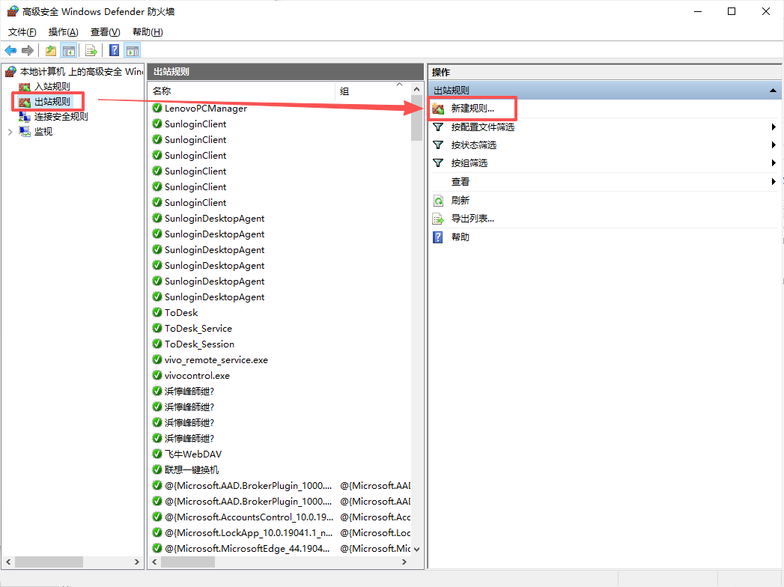Click the filter funnel icon beside 按状态筛选
The width and height of the screenshot is (784, 587).
click(438, 145)
